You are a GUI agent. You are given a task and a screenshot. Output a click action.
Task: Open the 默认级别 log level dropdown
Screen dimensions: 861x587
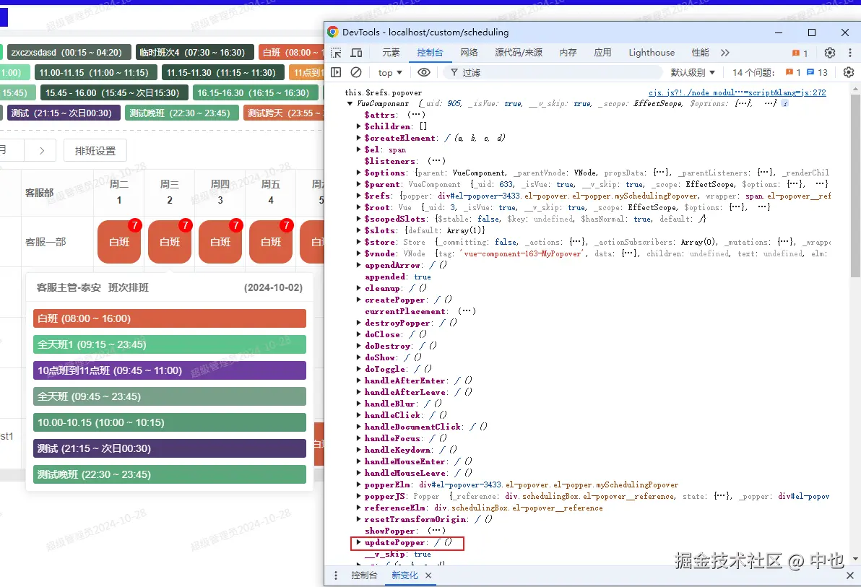click(693, 72)
